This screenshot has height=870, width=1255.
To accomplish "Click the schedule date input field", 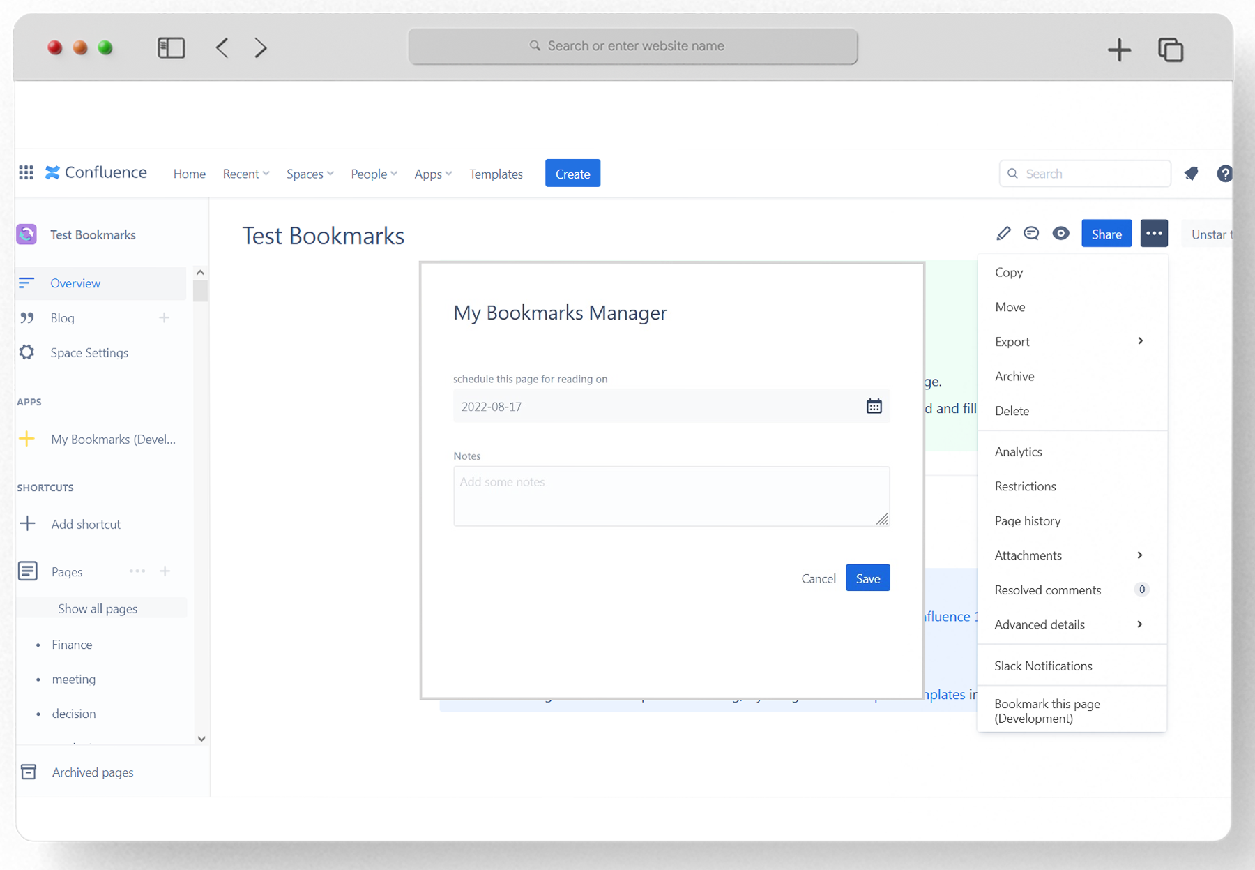I will pyautogui.click(x=671, y=406).
